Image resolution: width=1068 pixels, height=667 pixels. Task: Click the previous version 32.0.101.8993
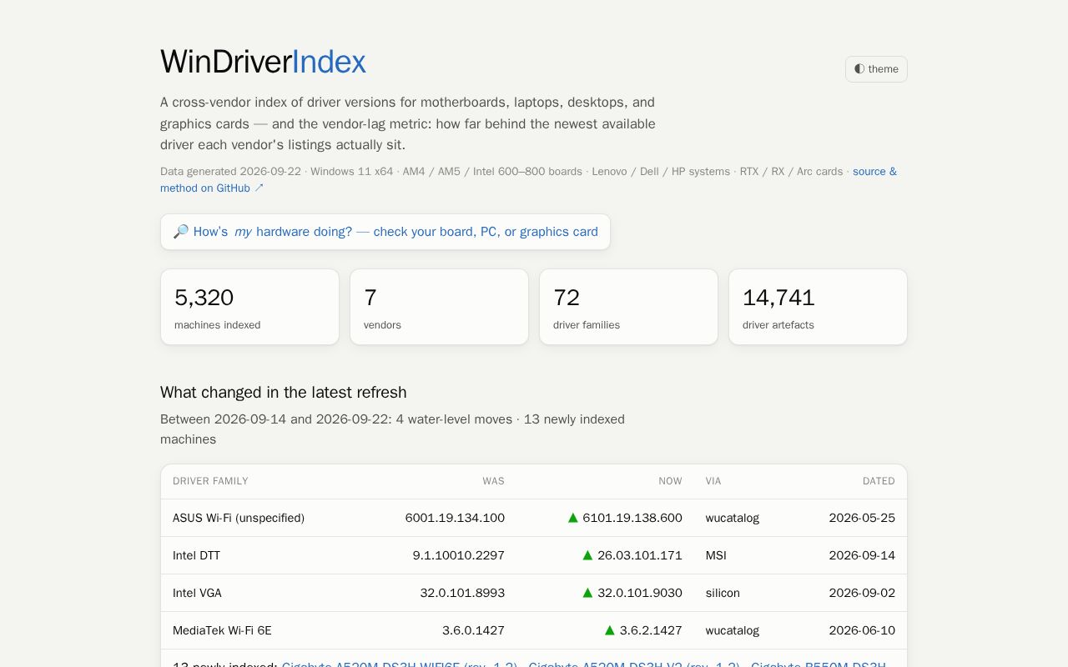click(x=462, y=593)
